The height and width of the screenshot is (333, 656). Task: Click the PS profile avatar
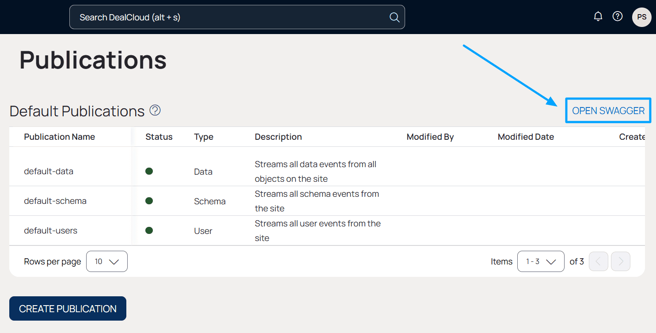(641, 17)
